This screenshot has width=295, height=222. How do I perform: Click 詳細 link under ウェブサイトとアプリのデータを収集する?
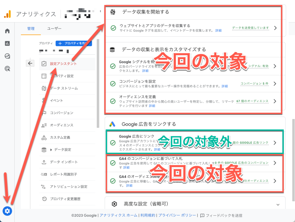pos(218,31)
